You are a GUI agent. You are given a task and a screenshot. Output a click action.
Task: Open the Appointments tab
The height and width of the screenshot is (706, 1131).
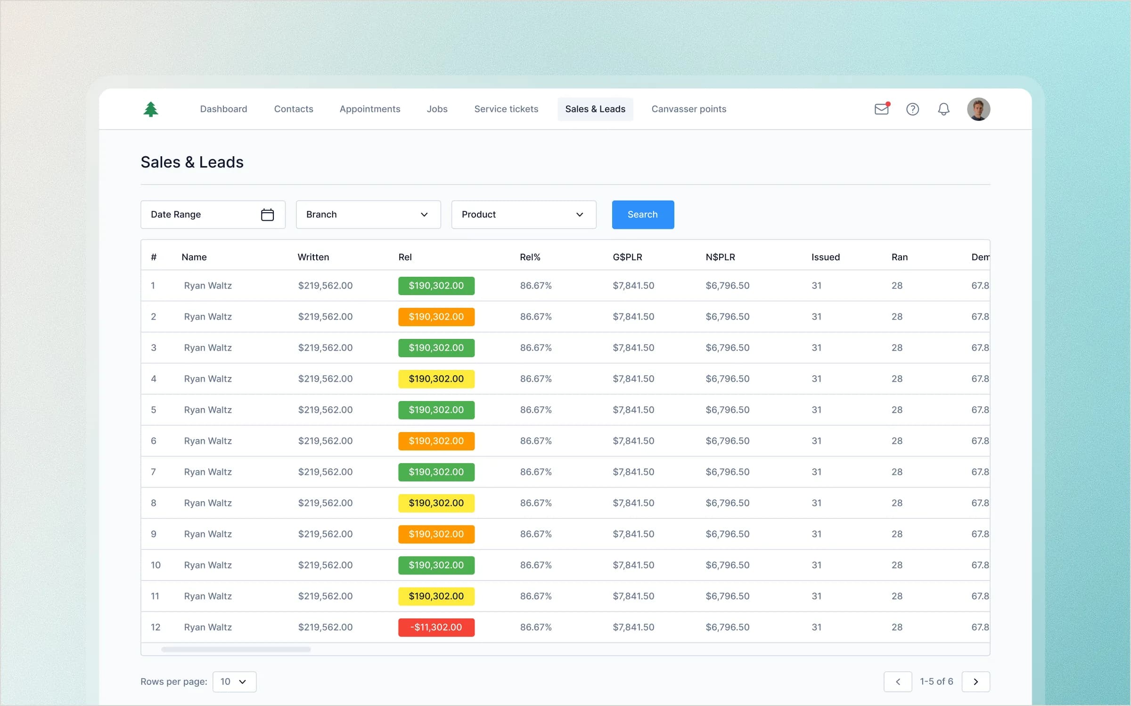click(370, 109)
